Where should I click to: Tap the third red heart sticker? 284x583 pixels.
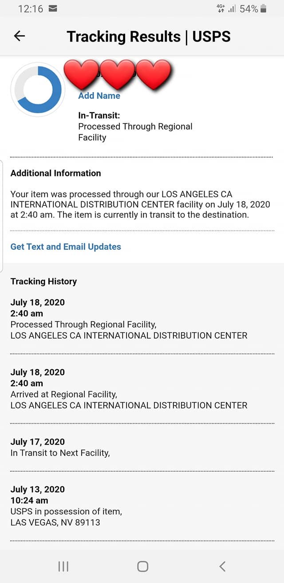[x=154, y=74]
